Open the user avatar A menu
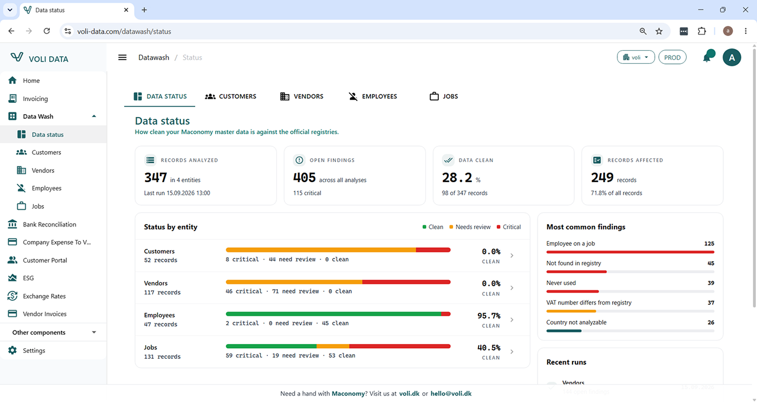 [x=732, y=57]
